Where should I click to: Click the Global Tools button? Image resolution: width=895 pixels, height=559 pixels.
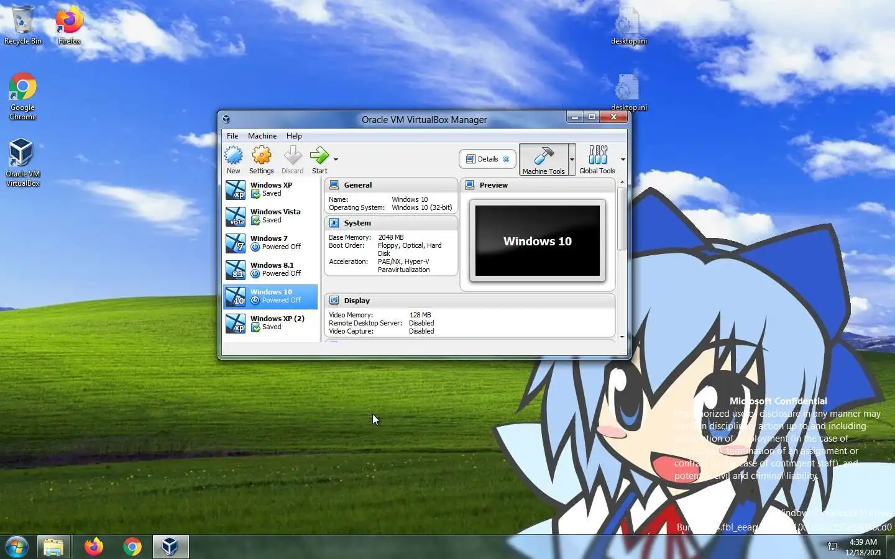[x=597, y=160]
